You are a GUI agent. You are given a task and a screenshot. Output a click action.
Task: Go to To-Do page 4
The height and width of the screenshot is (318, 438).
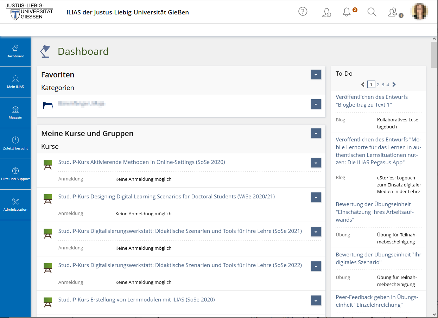[388, 84]
